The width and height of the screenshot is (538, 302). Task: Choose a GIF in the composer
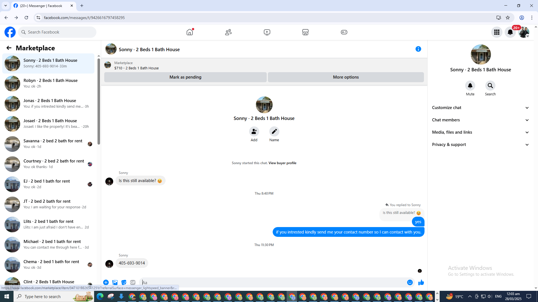(133, 282)
